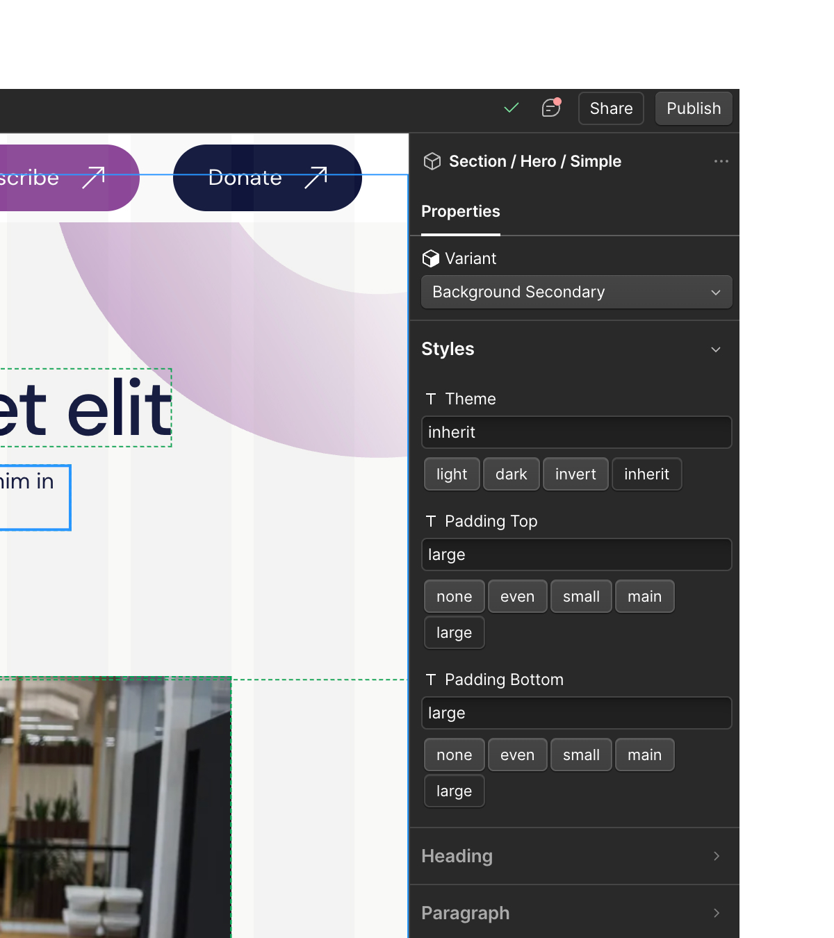This screenshot has width=834, height=938.
Task: Click the Variant cube icon
Action: [x=431, y=258]
